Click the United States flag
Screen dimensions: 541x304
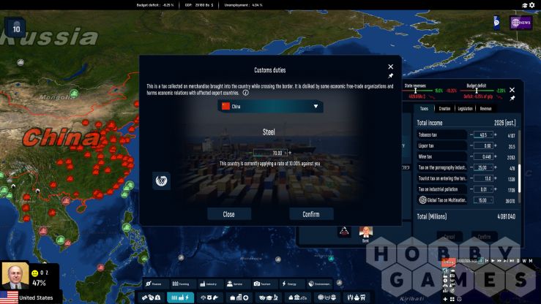[9, 297]
